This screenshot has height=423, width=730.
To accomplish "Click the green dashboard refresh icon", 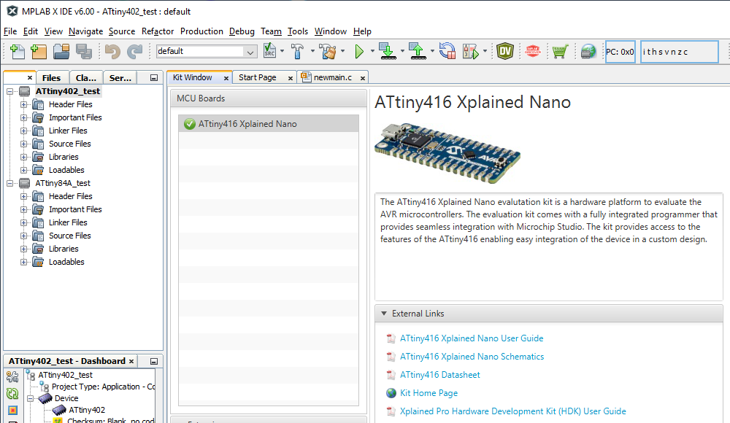I will (12, 394).
